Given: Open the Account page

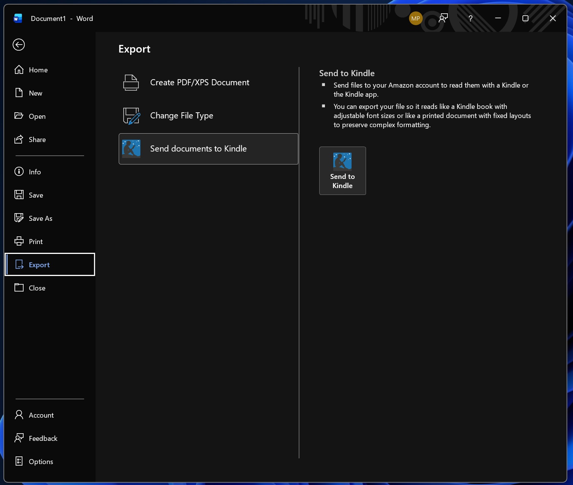Looking at the screenshot, I should (50, 415).
